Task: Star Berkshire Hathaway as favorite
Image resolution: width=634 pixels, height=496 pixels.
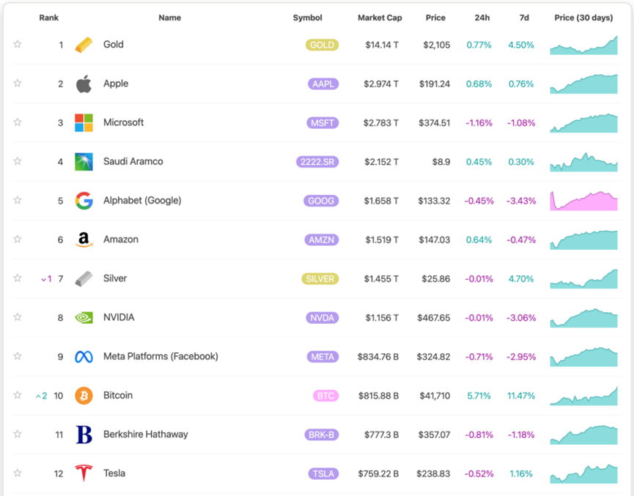Action: [x=18, y=434]
